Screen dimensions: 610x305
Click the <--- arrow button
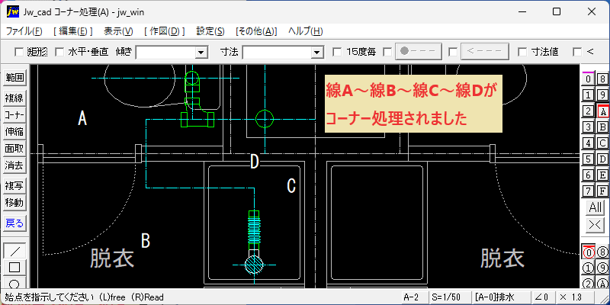coord(485,52)
